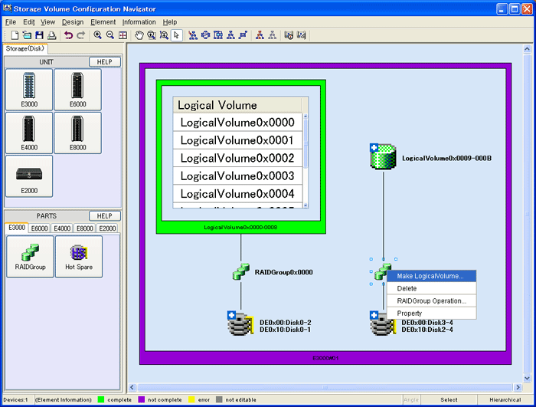This screenshot has width=536, height=407.
Task: Click the red-topped hierarchy tree icon
Action: [x=260, y=35]
